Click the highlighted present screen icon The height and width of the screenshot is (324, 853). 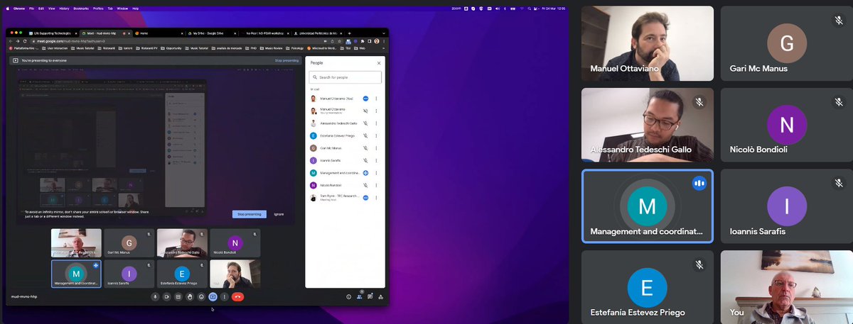coord(213,296)
